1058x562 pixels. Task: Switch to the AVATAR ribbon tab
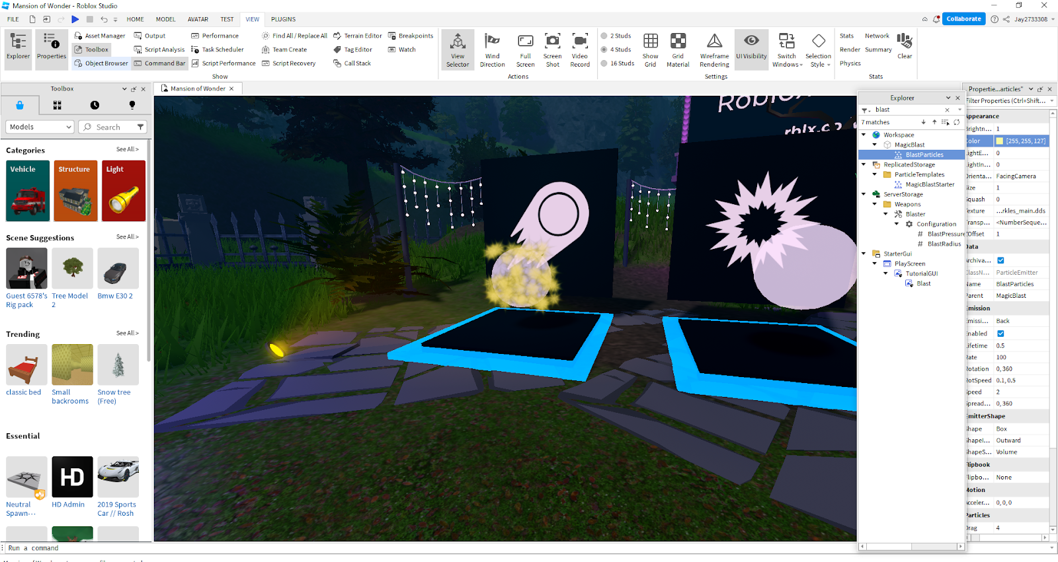click(x=198, y=19)
